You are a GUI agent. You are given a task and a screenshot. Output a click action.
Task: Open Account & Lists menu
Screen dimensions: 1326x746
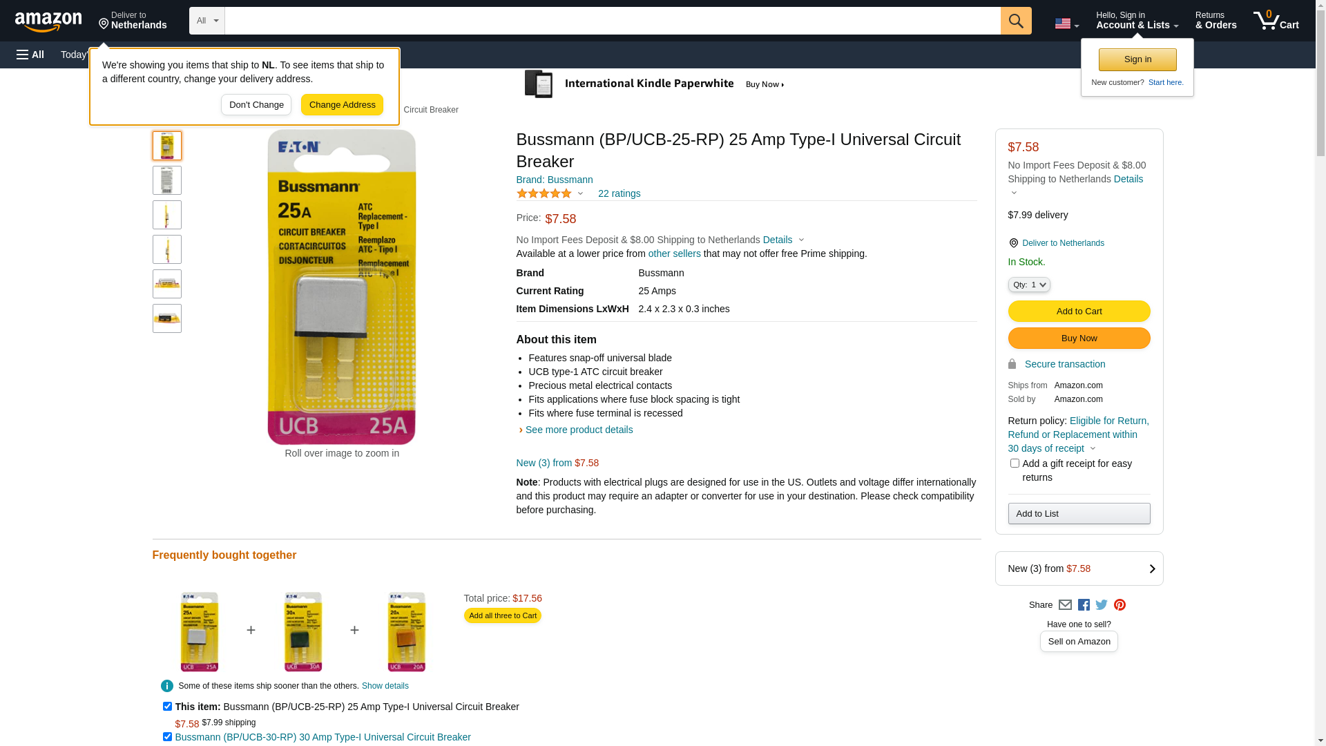pos(1137,21)
